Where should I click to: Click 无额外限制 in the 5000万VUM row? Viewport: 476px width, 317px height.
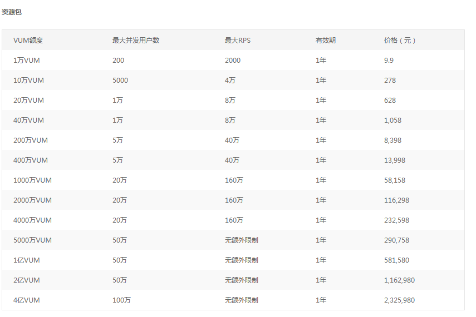pyautogui.click(x=241, y=240)
